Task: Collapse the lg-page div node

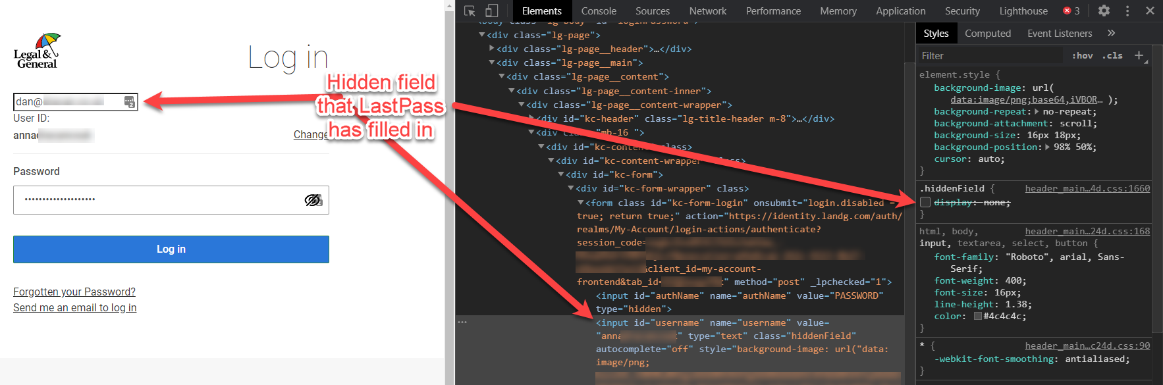Action: [x=482, y=35]
